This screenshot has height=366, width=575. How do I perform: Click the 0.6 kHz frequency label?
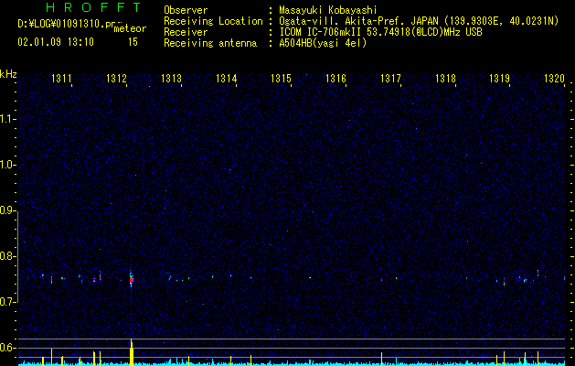(7, 348)
